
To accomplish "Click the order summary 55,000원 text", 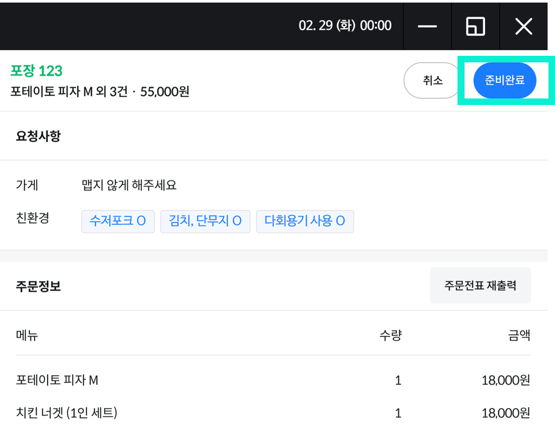I will point(165,92).
